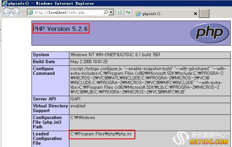Close the phpinfo() tab
Screen dimensions: 232x147
pyautogui.click(x=195, y=14)
